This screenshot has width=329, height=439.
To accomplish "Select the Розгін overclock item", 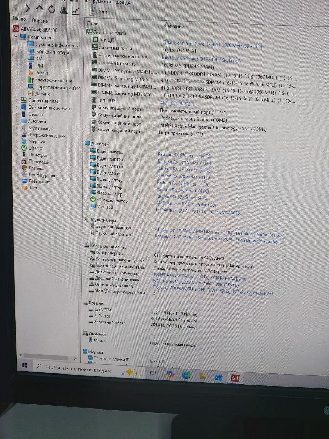I will 41,73.
